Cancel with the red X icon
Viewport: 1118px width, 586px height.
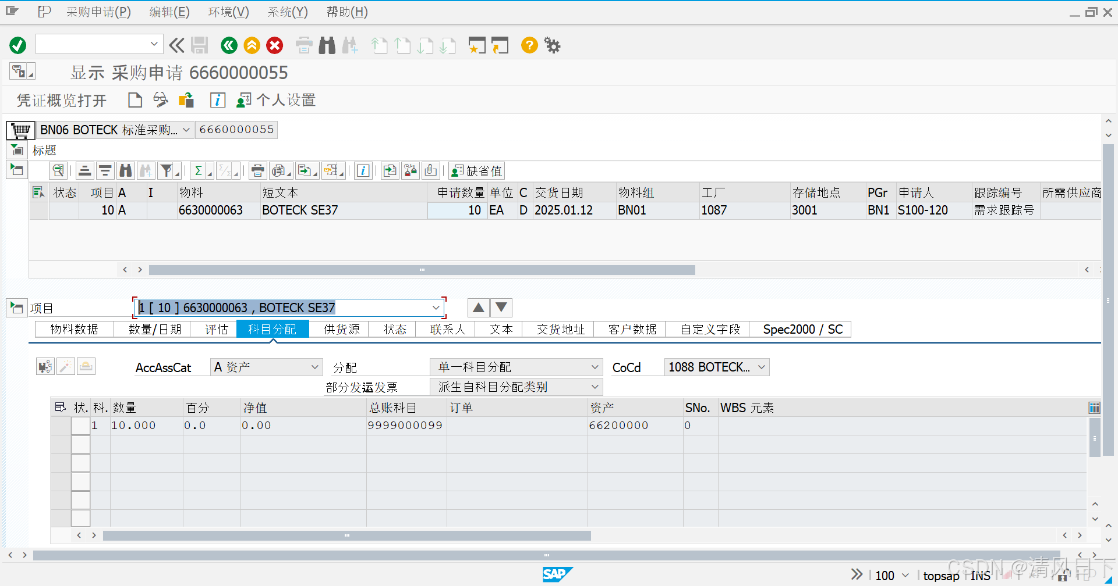point(274,45)
